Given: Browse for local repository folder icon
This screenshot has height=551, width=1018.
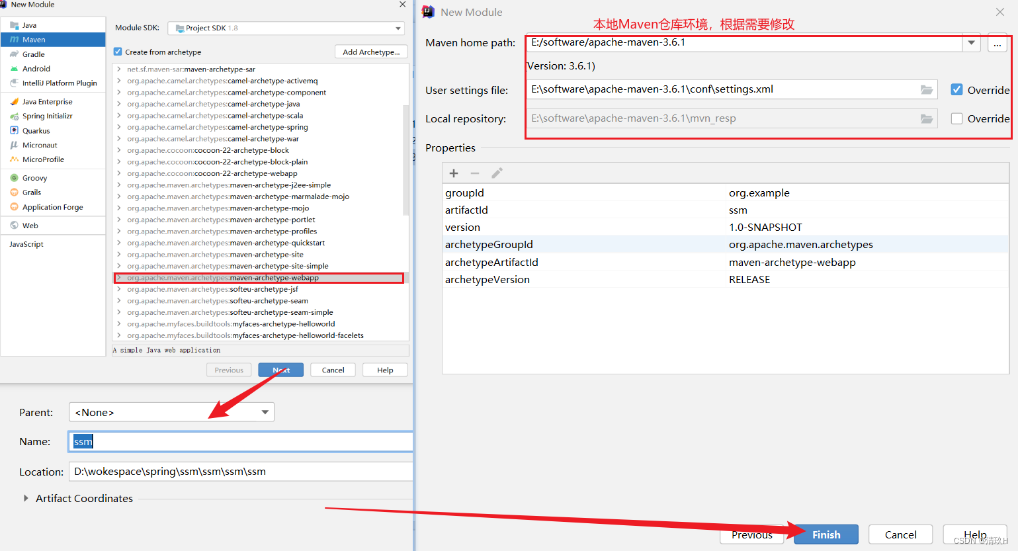Looking at the screenshot, I should 927,119.
